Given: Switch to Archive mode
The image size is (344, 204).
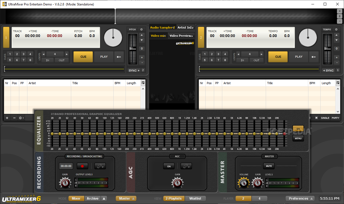Looking at the screenshot, I should tap(93, 199).
